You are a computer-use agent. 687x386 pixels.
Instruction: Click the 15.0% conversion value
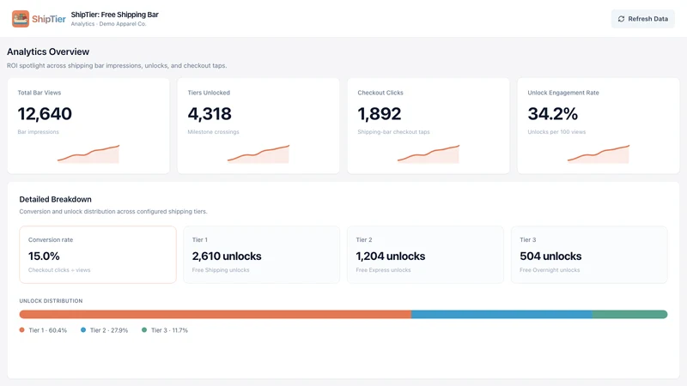[44, 256]
